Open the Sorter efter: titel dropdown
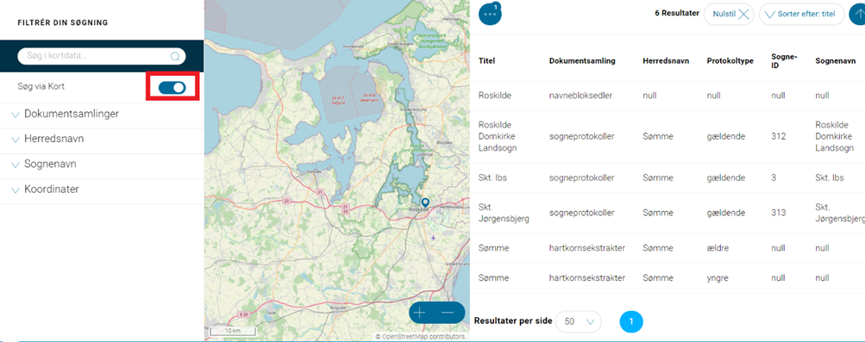865x342 pixels. 801,15
